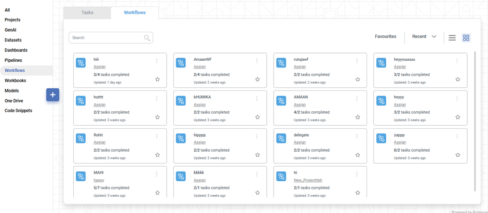Toggle favourite star on Rohit workflow

coord(157,155)
